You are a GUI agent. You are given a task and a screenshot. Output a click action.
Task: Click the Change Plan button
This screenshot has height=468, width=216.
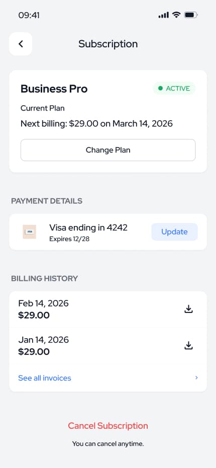108,150
